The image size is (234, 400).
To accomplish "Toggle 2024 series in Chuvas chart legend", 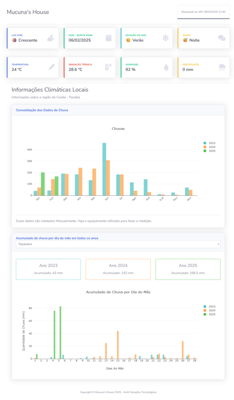I will click(x=209, y=147).
